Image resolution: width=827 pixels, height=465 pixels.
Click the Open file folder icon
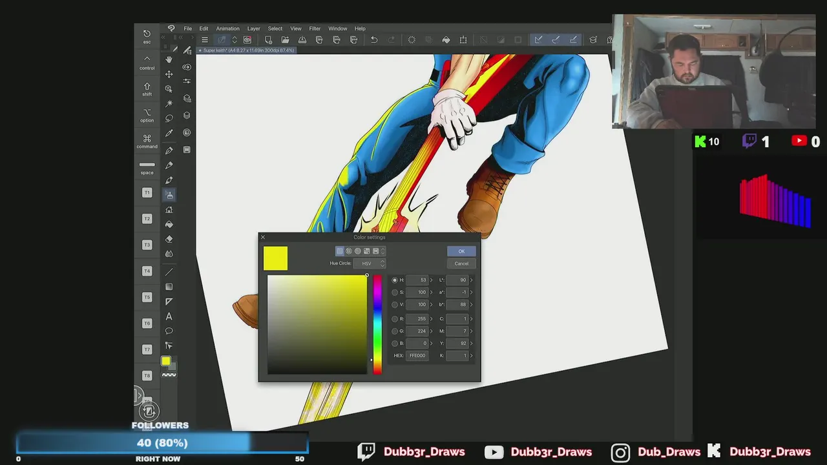point(285,40)
